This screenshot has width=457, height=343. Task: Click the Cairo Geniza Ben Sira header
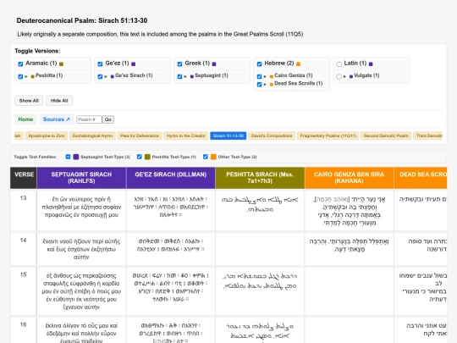coord(350,178)
